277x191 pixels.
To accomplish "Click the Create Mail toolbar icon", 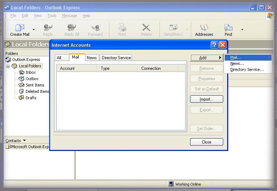I will tap(20, 27).
